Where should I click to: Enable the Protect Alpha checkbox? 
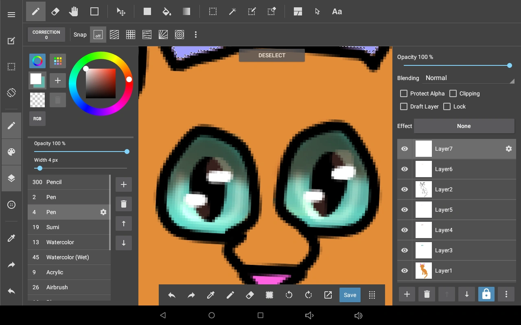[404, 93]
